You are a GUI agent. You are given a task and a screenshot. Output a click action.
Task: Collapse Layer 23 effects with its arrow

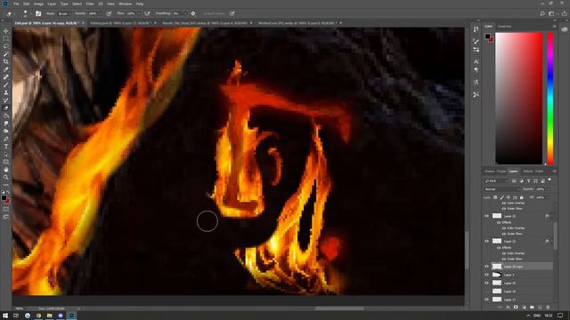552,216
